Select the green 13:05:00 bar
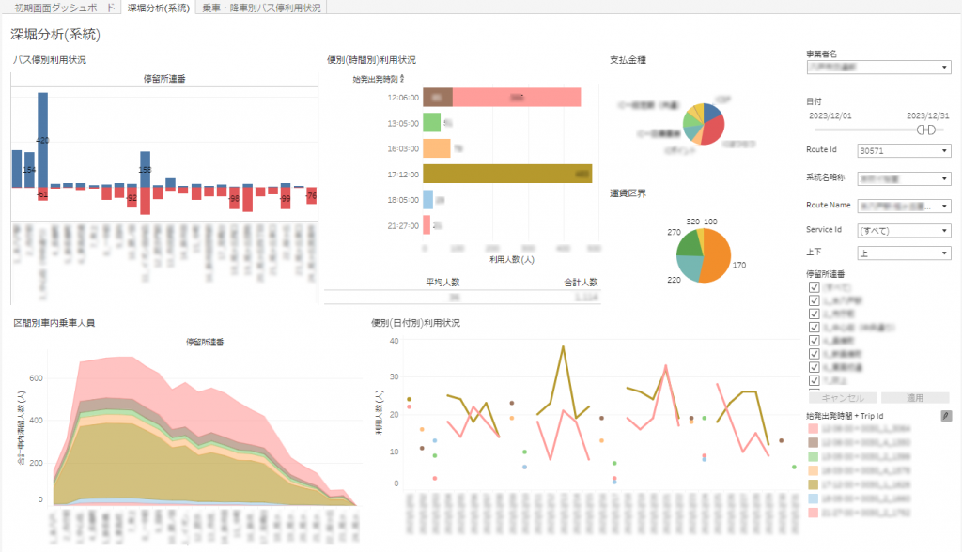 point(432,123)
